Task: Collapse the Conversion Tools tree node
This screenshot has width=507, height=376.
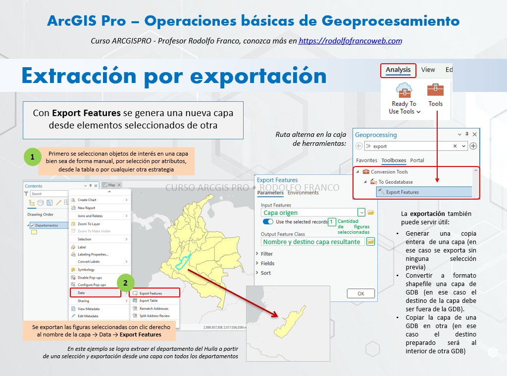Action: (x=358, y=172)
